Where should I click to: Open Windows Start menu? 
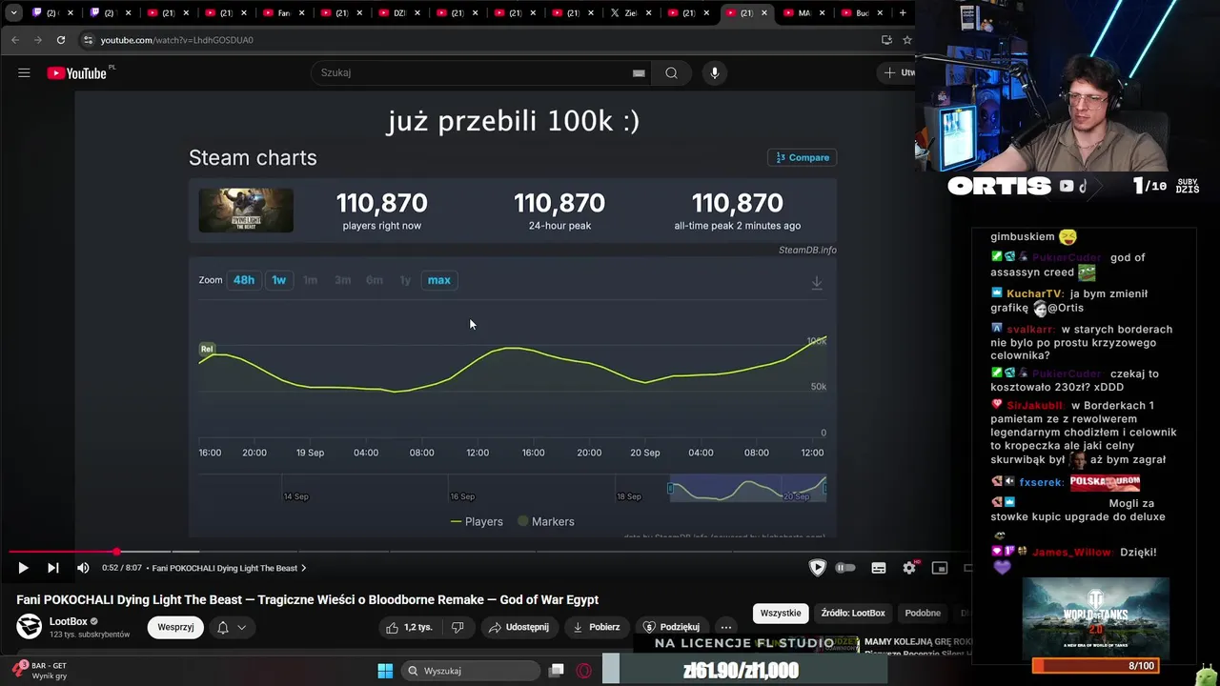click(385, 671)
